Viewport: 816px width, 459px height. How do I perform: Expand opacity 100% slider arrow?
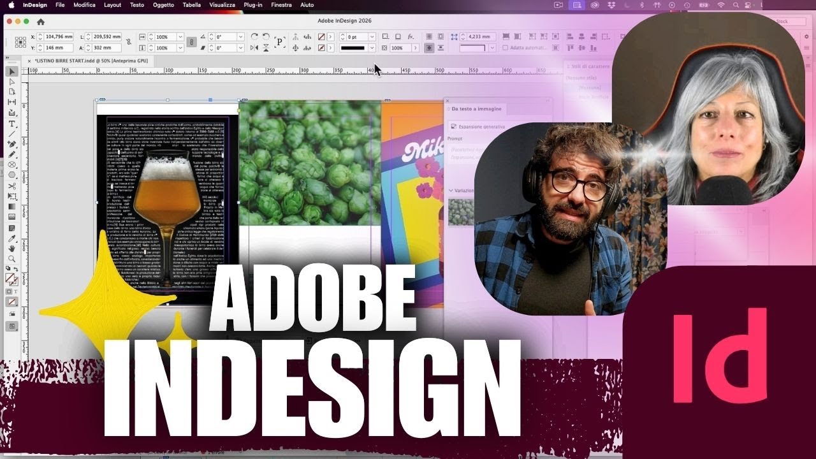pyautogui.click(x=416, y=48)
